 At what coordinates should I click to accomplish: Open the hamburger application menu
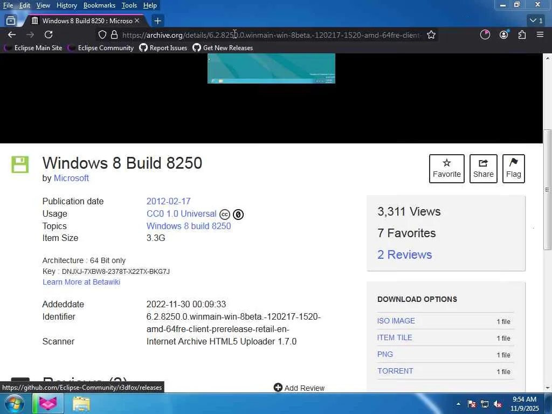point(540,34)
